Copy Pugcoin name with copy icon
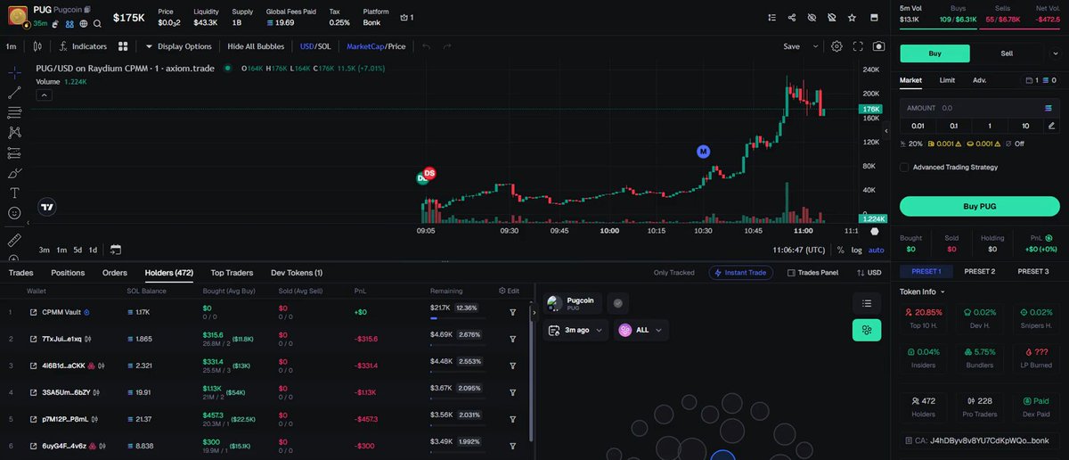Image resolution: width=1069 pixels, height=460 pixels. (x=87, y=9)
